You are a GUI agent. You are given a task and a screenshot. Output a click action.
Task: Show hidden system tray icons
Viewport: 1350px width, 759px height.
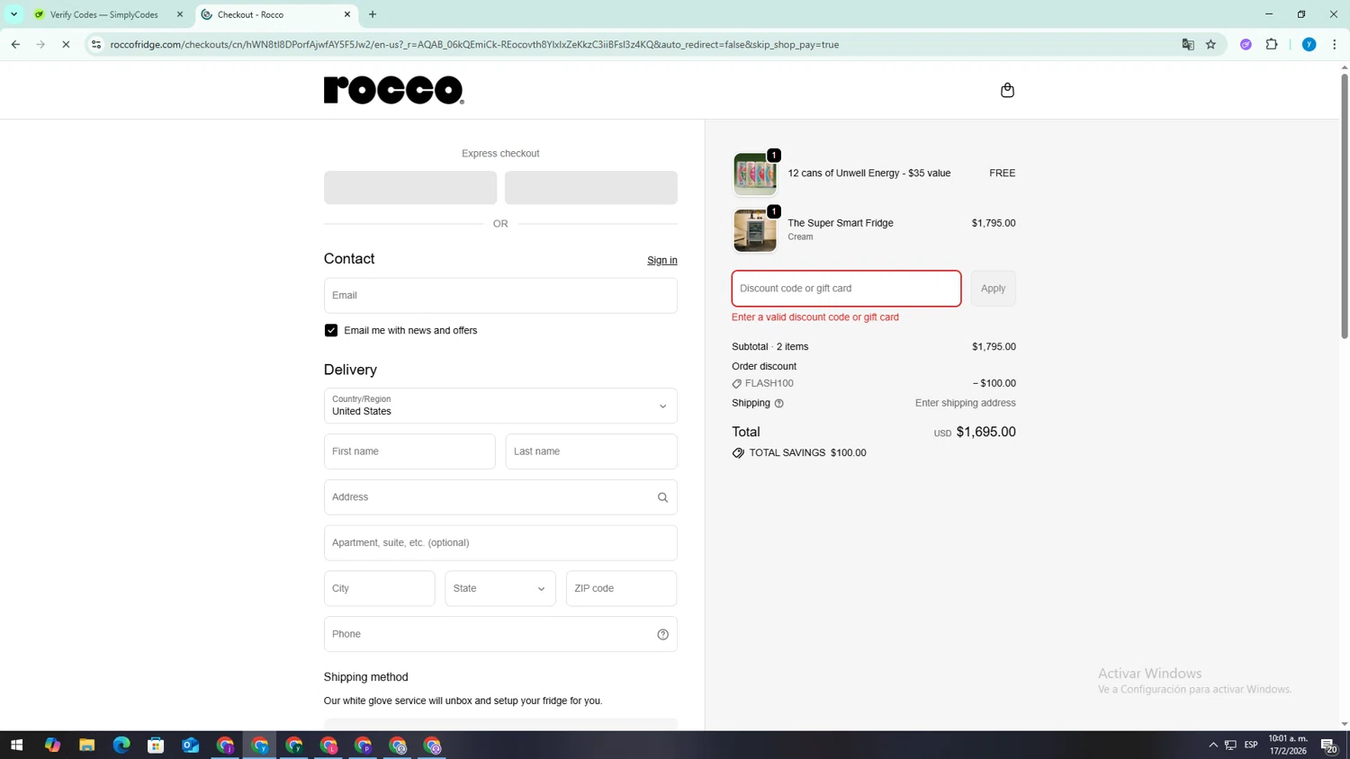coord(1212,746)
